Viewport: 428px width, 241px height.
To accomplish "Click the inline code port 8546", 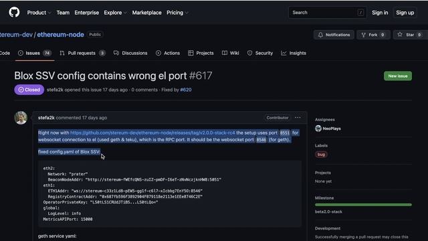I will [261, 140].
